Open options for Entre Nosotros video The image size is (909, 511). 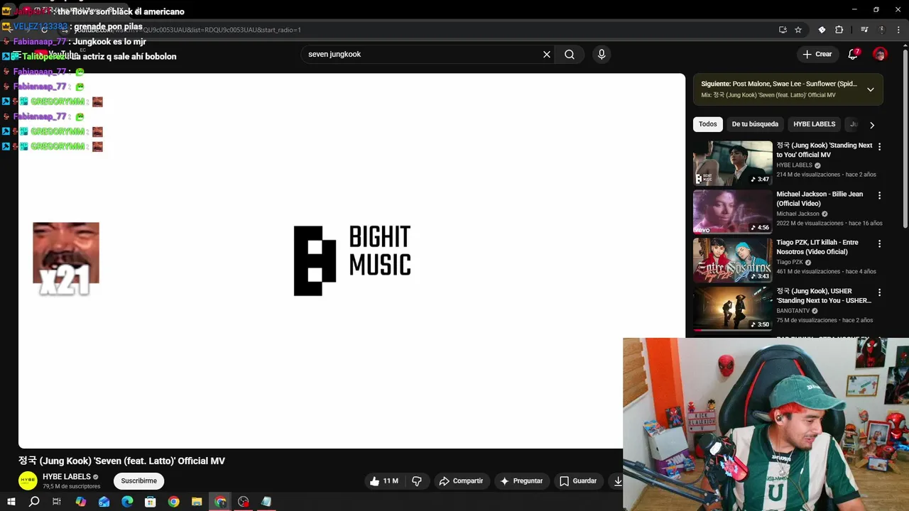(879, 243)
